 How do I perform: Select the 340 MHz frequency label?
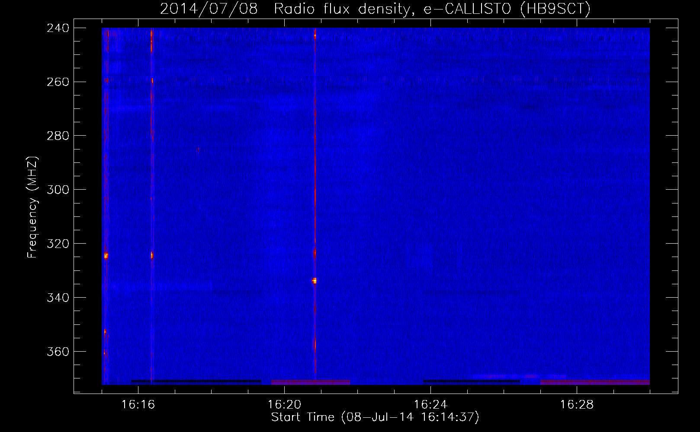[58, 298]
